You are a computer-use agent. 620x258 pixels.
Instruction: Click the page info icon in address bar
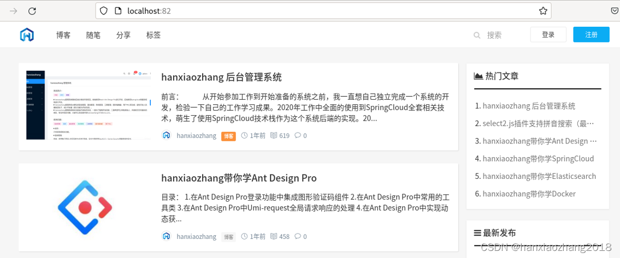click(118, 11)
